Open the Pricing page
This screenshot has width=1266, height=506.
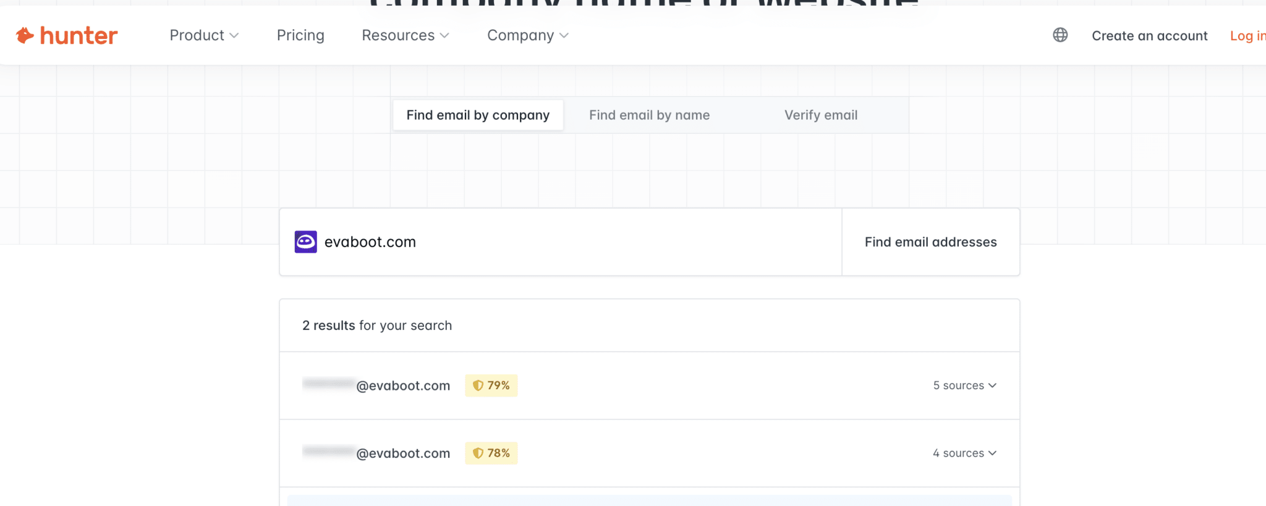click(300, 35)
